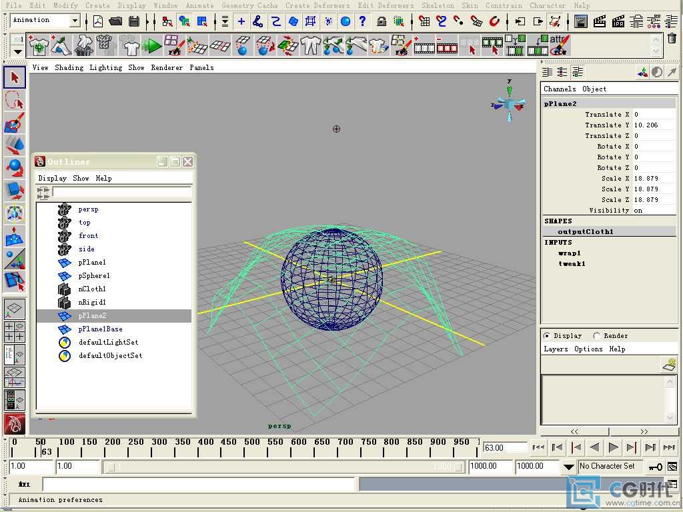Click the Maya logo icon under the toolbox
The image size is (683, 512).
[15, 423]
